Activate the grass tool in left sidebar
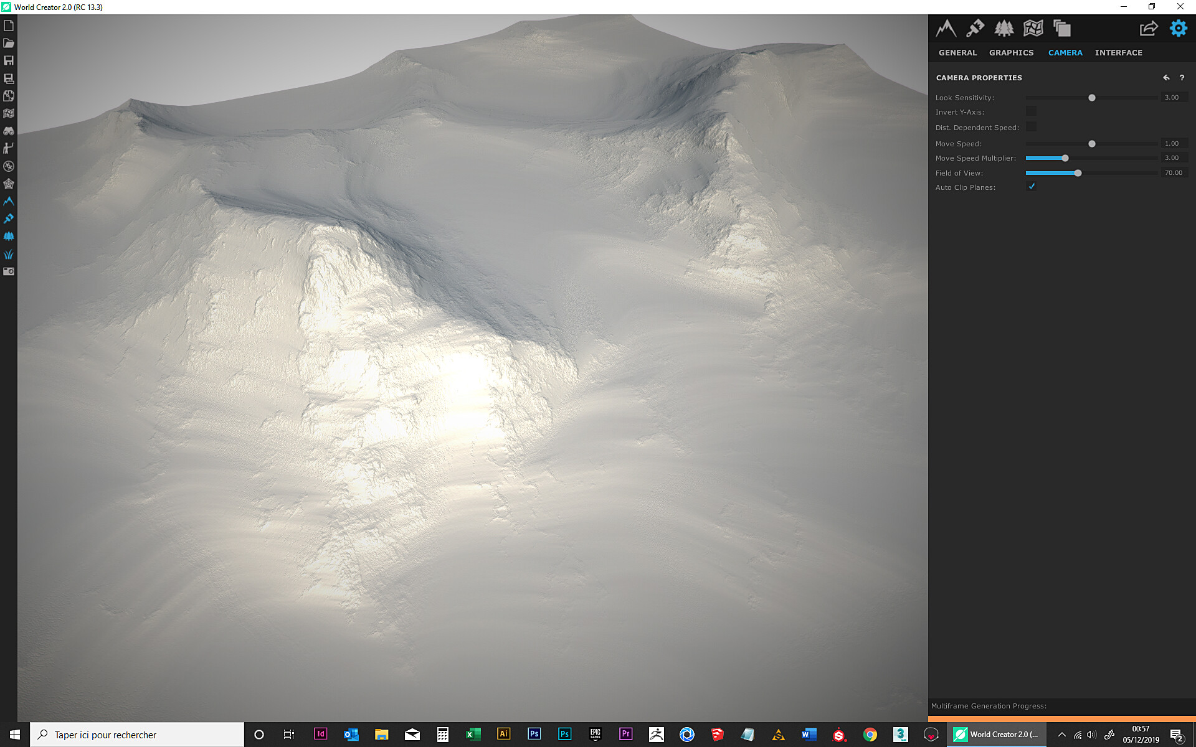Image resolution: width=1196 pixels, height=747 pixels. 8,253
